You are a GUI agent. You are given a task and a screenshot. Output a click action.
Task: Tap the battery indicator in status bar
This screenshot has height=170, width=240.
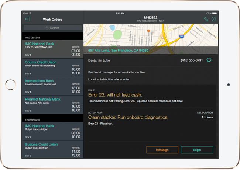click(215, 13)
